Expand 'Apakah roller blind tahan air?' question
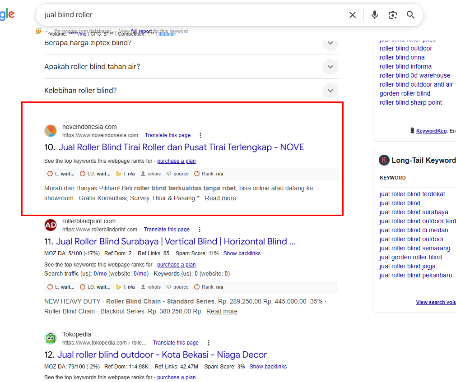456x382 pixels. [330, 67]
